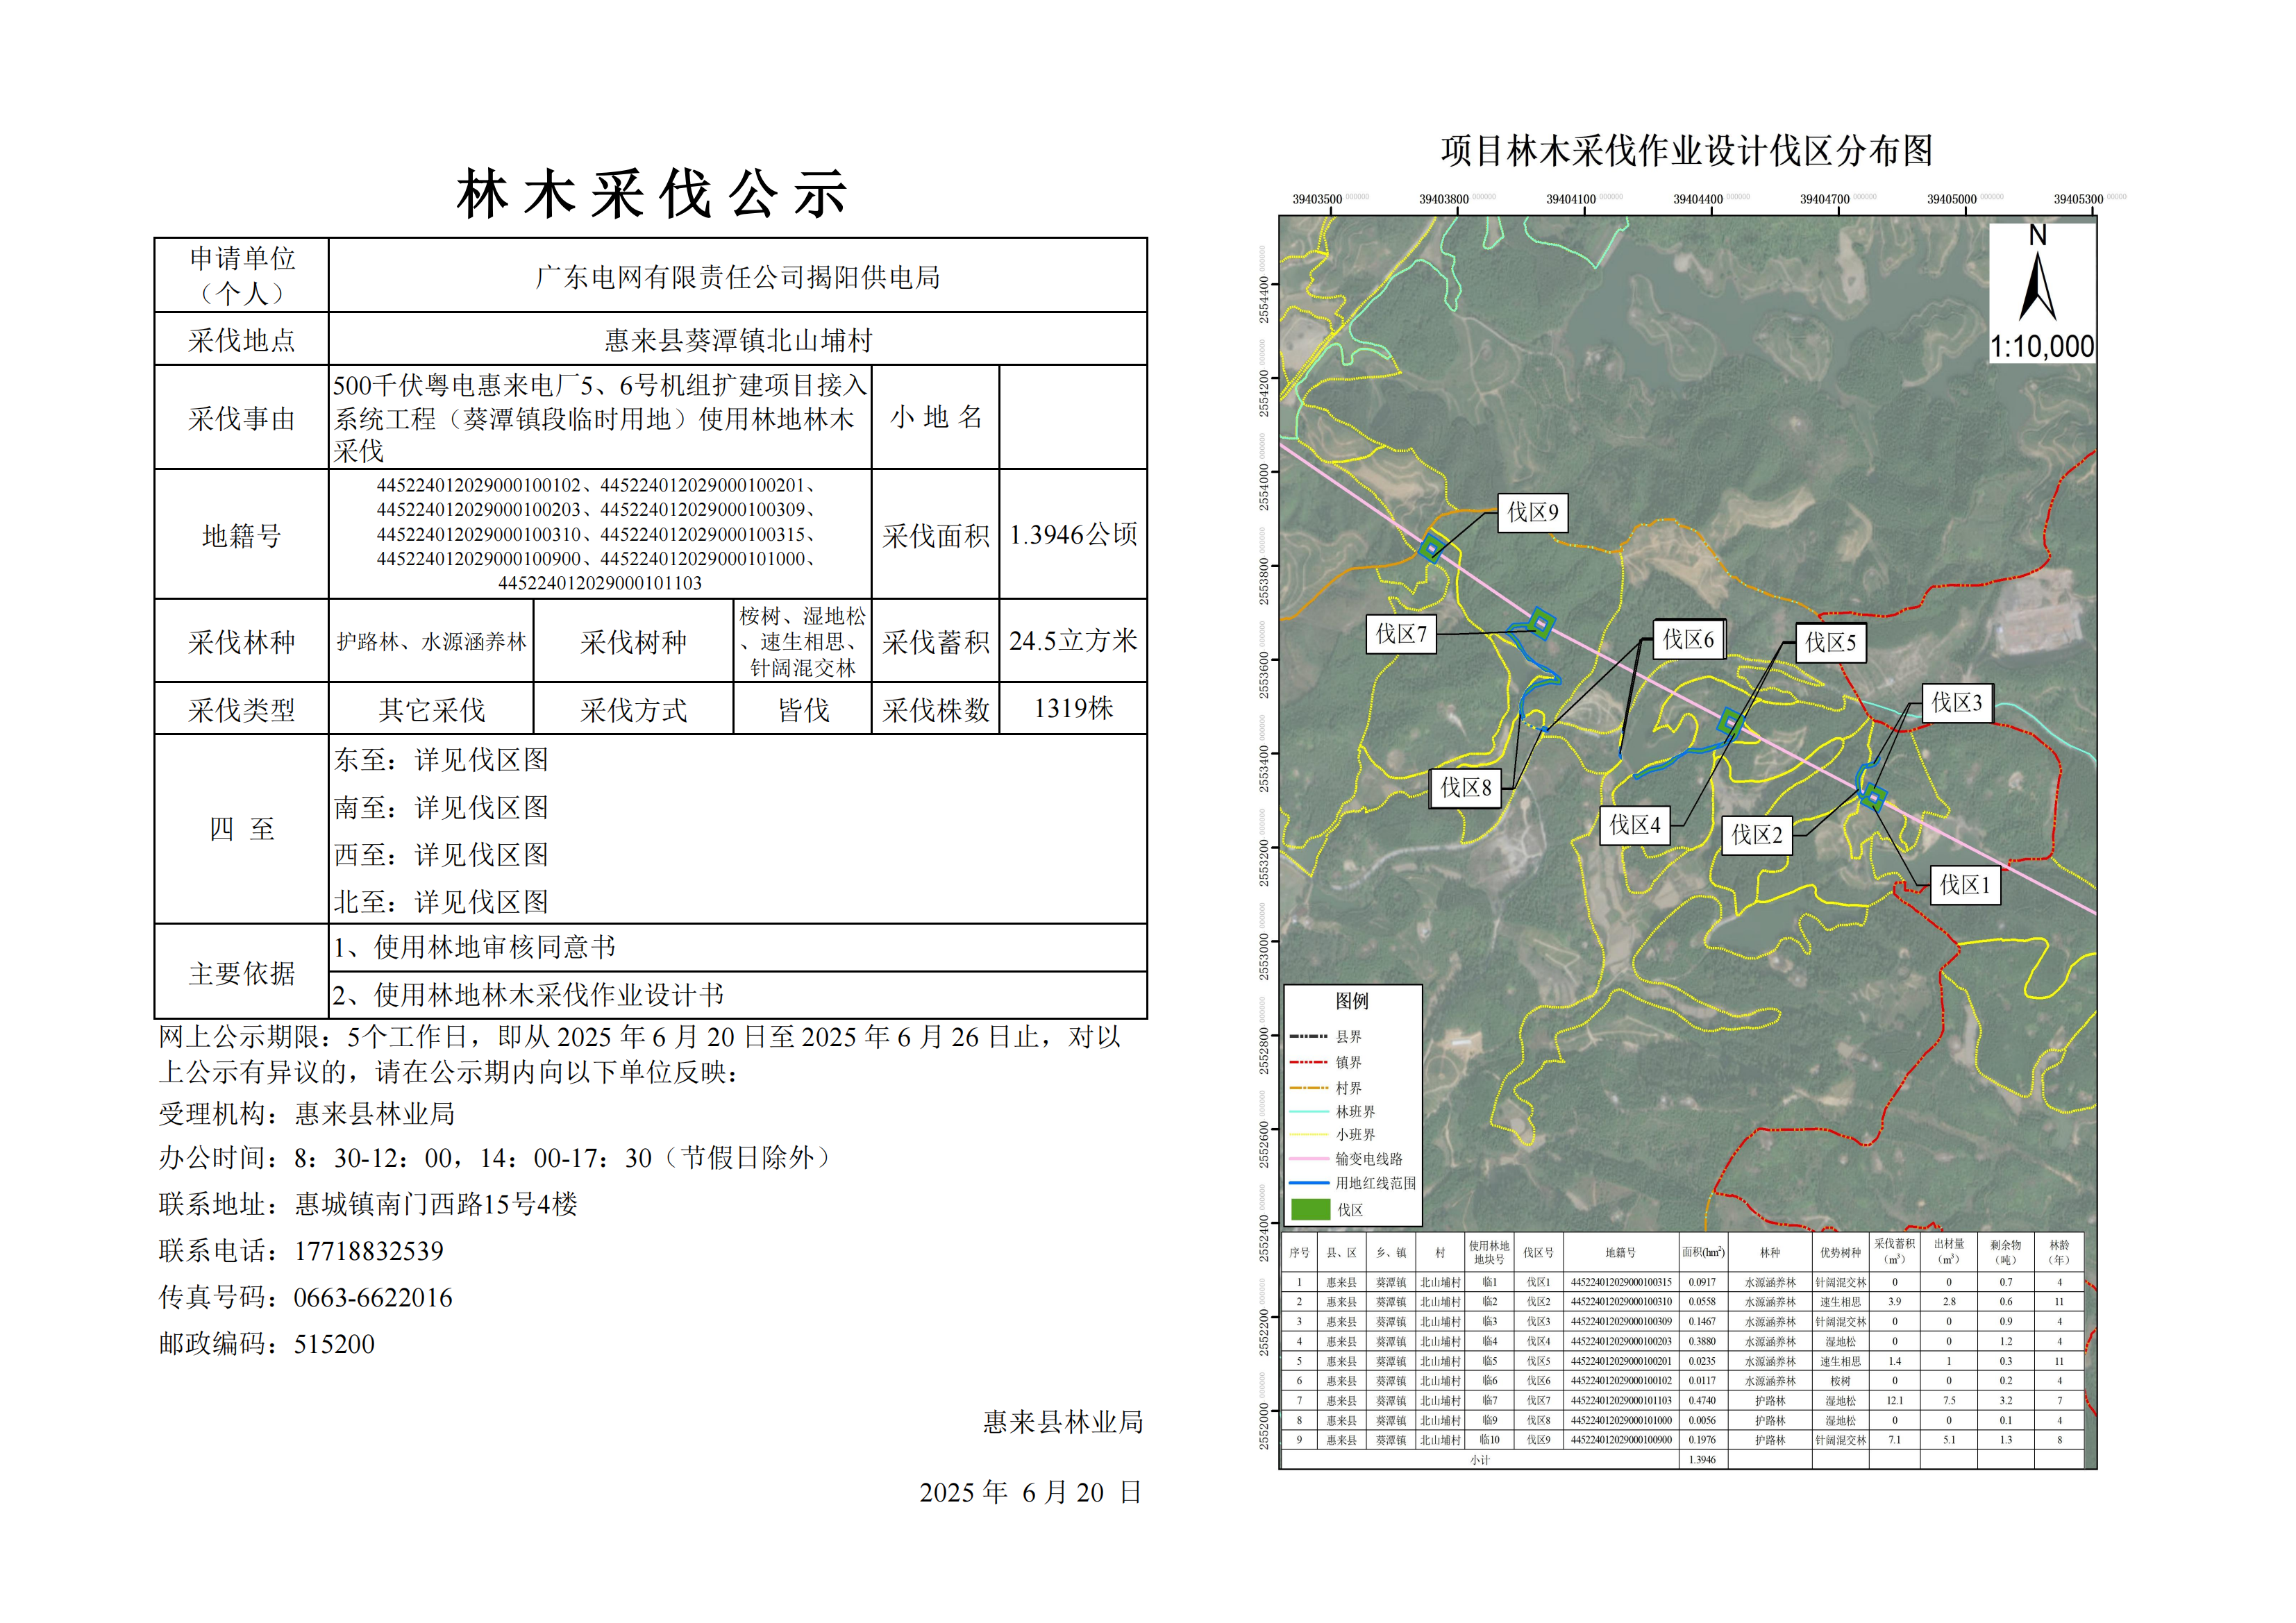Click the 输变电线路 legend label

[1369, 1159]
